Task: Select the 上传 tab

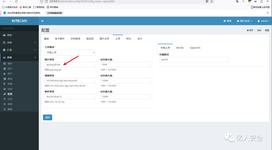Action: (118, 39)
